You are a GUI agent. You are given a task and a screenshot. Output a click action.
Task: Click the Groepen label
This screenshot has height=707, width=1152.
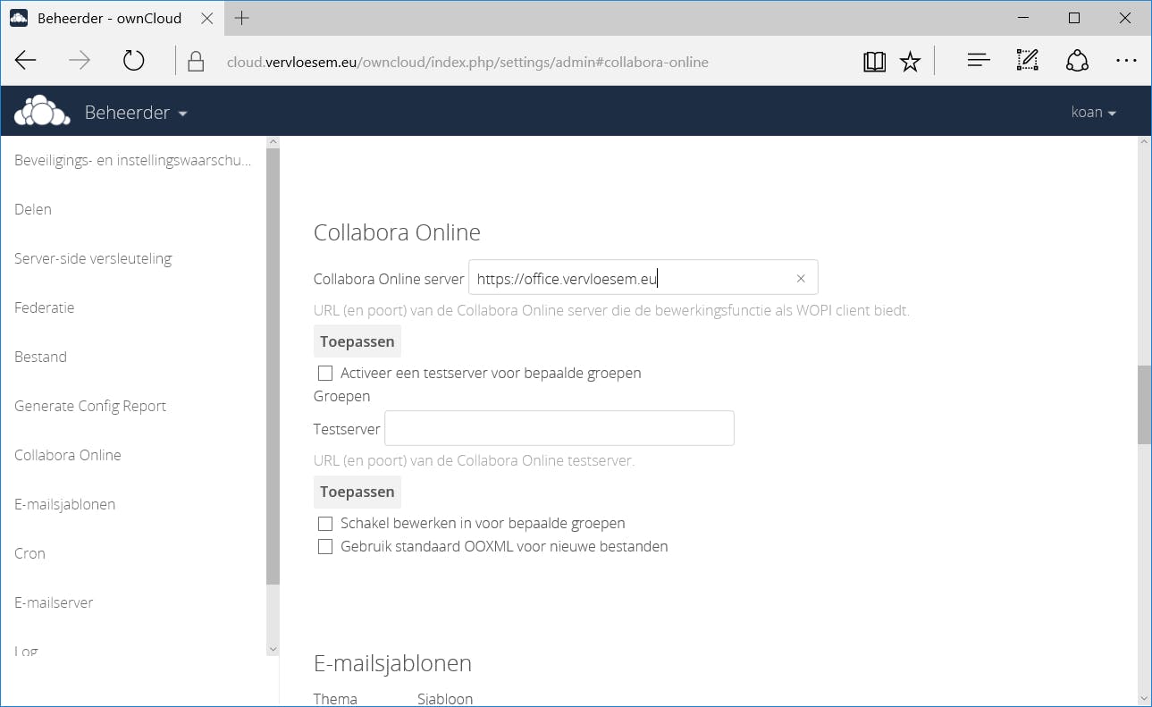[x=341, y=396]
